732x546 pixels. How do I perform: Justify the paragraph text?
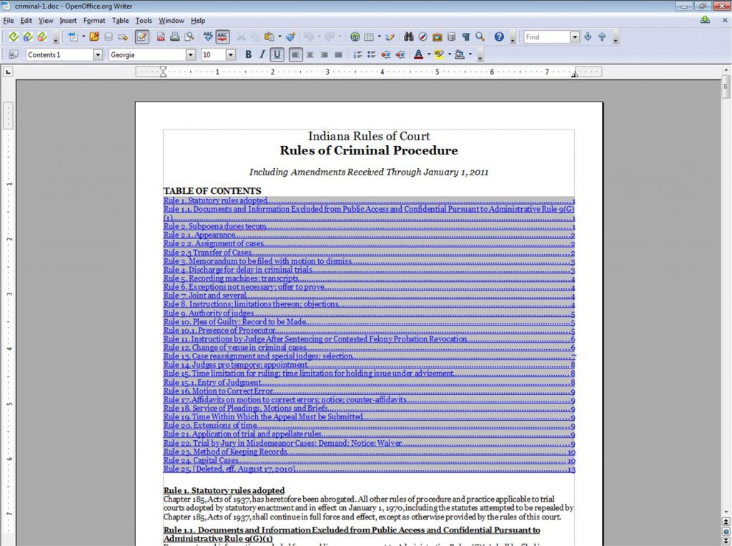click(x=338, y=54)
